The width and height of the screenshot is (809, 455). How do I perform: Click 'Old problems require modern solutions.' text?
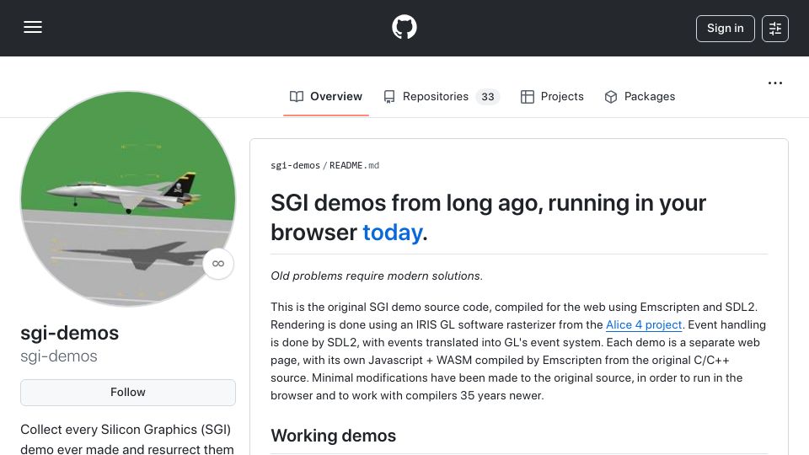pyautogui.click(x=377, y=276)
